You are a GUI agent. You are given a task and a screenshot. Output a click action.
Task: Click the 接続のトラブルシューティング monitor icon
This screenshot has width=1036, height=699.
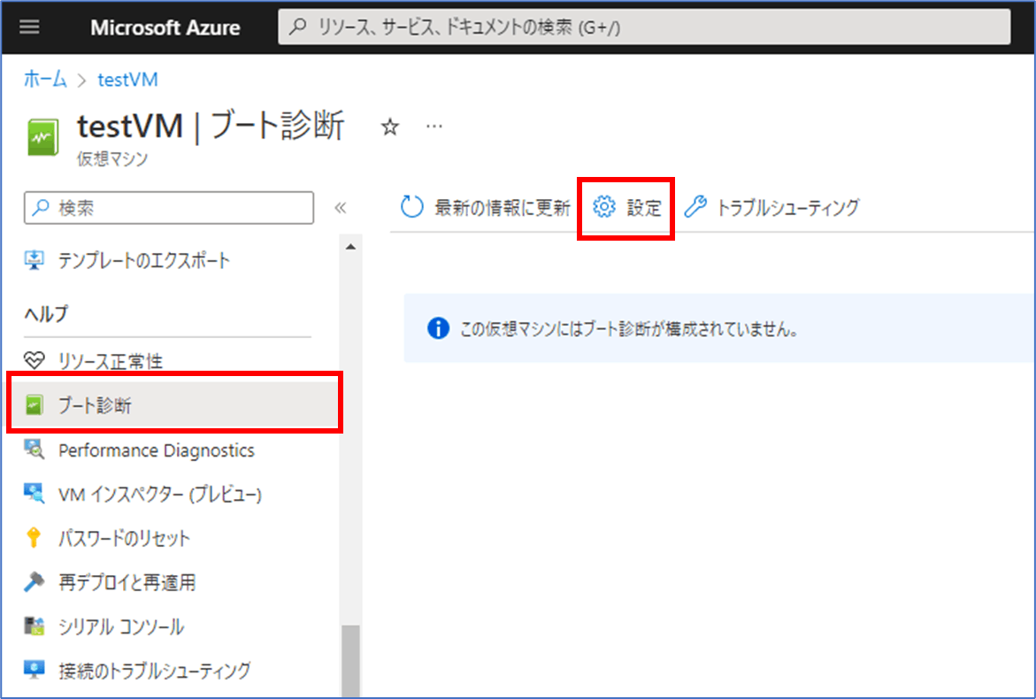35,669
